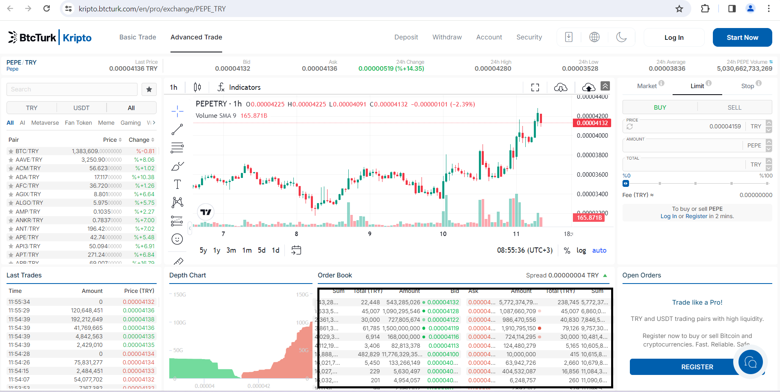Toggle order book spread arrow

point(605,275)
